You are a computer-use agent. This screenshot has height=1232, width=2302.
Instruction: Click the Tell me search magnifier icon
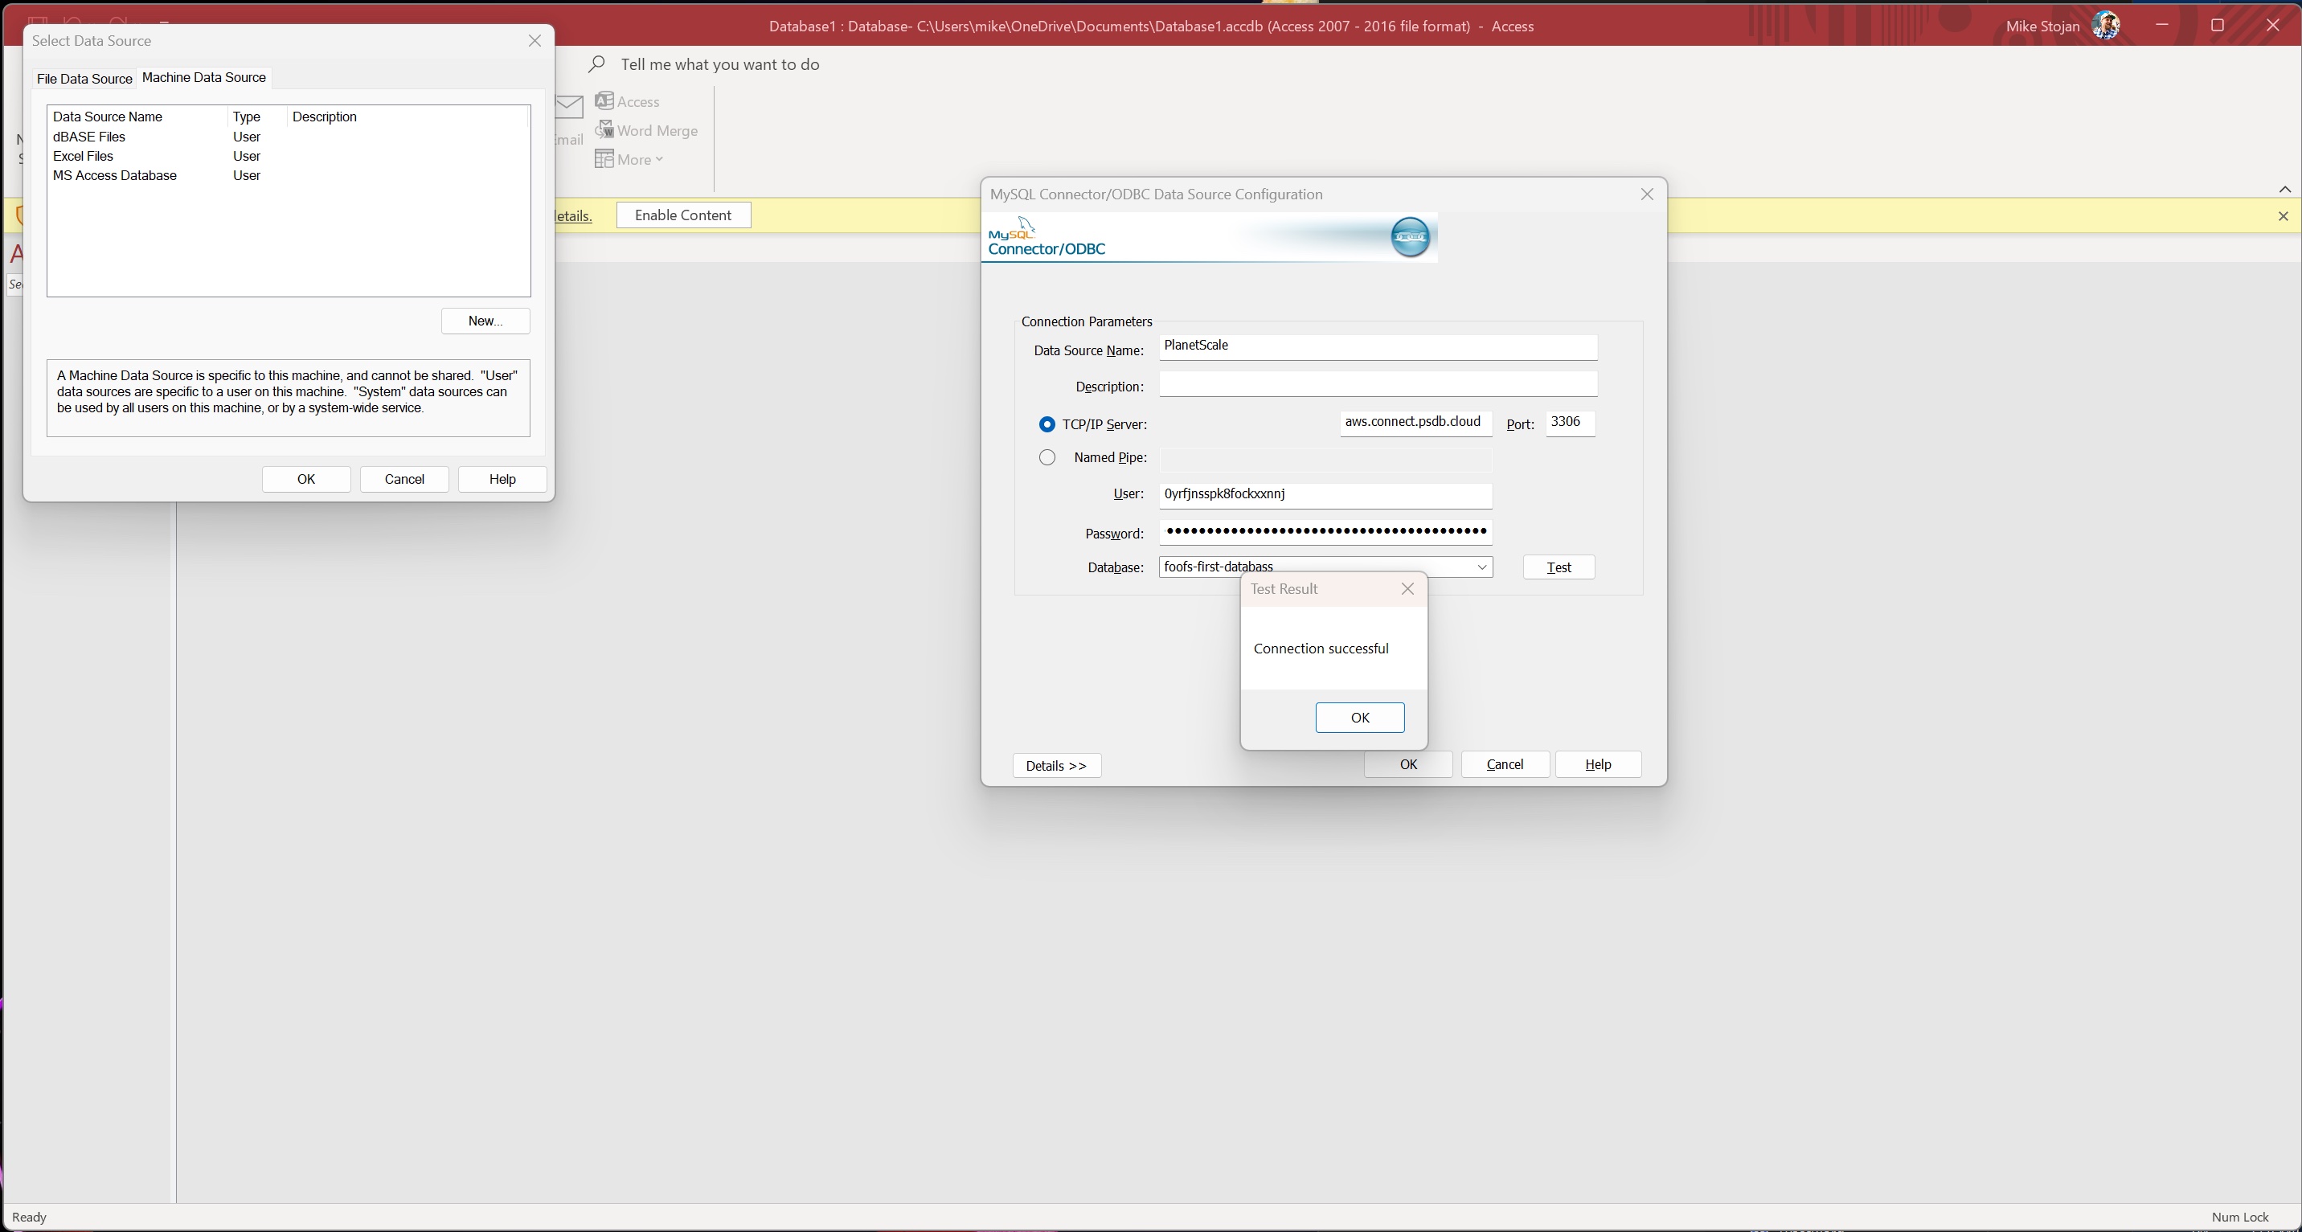(x=598, y=63)
